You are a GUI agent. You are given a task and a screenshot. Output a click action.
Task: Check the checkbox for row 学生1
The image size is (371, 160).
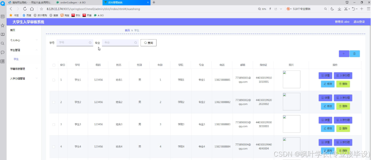54,80
